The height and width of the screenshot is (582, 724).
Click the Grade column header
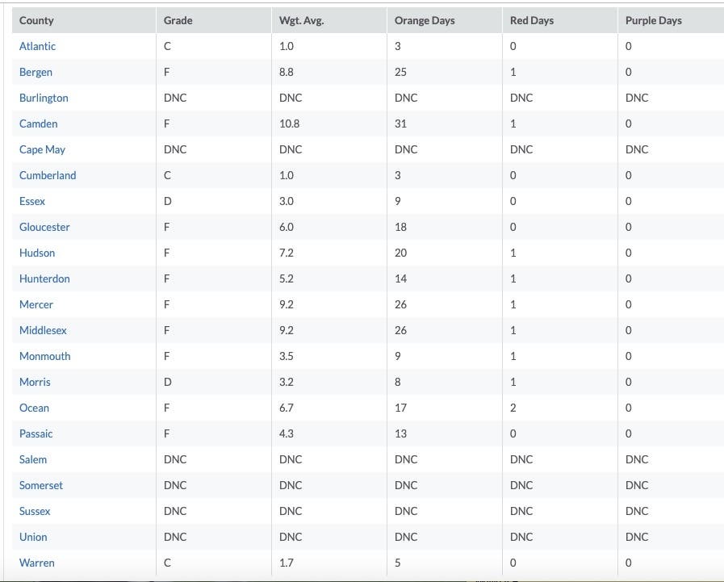[x=178, y=20]
